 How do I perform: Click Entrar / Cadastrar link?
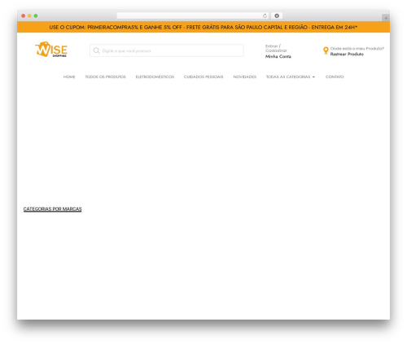[276, 48]
